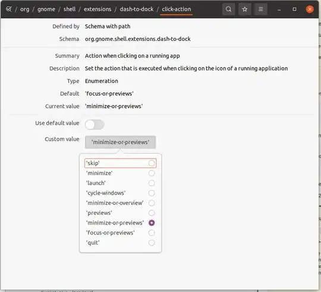Screen dimensions: 321x292
Task: Minimize the dconf Editor window
Action: click(279, 9)
